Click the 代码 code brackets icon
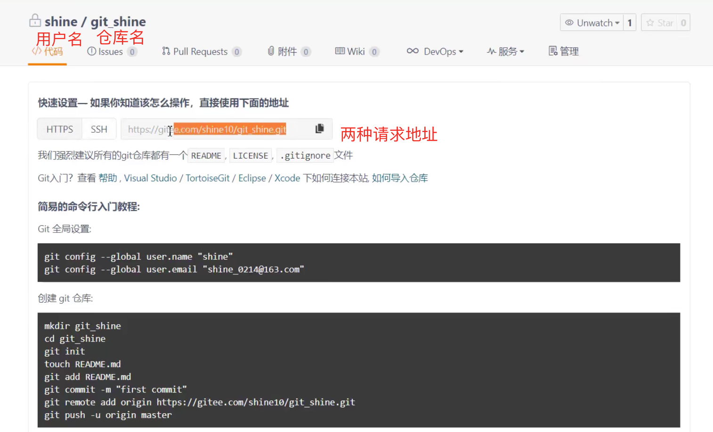 pyautogui.click(x=37, y=51)
